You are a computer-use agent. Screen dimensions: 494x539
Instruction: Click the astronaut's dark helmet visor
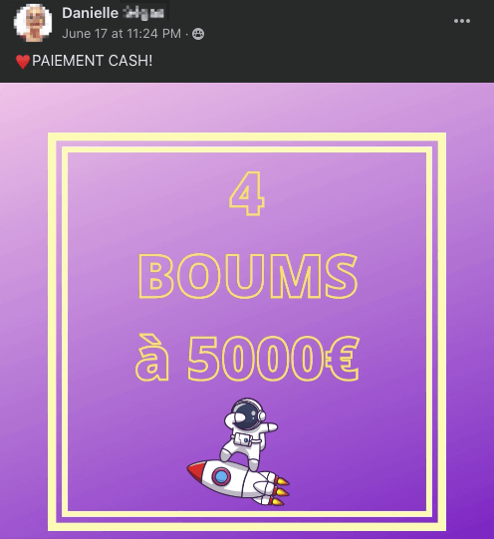coord(245,416)
